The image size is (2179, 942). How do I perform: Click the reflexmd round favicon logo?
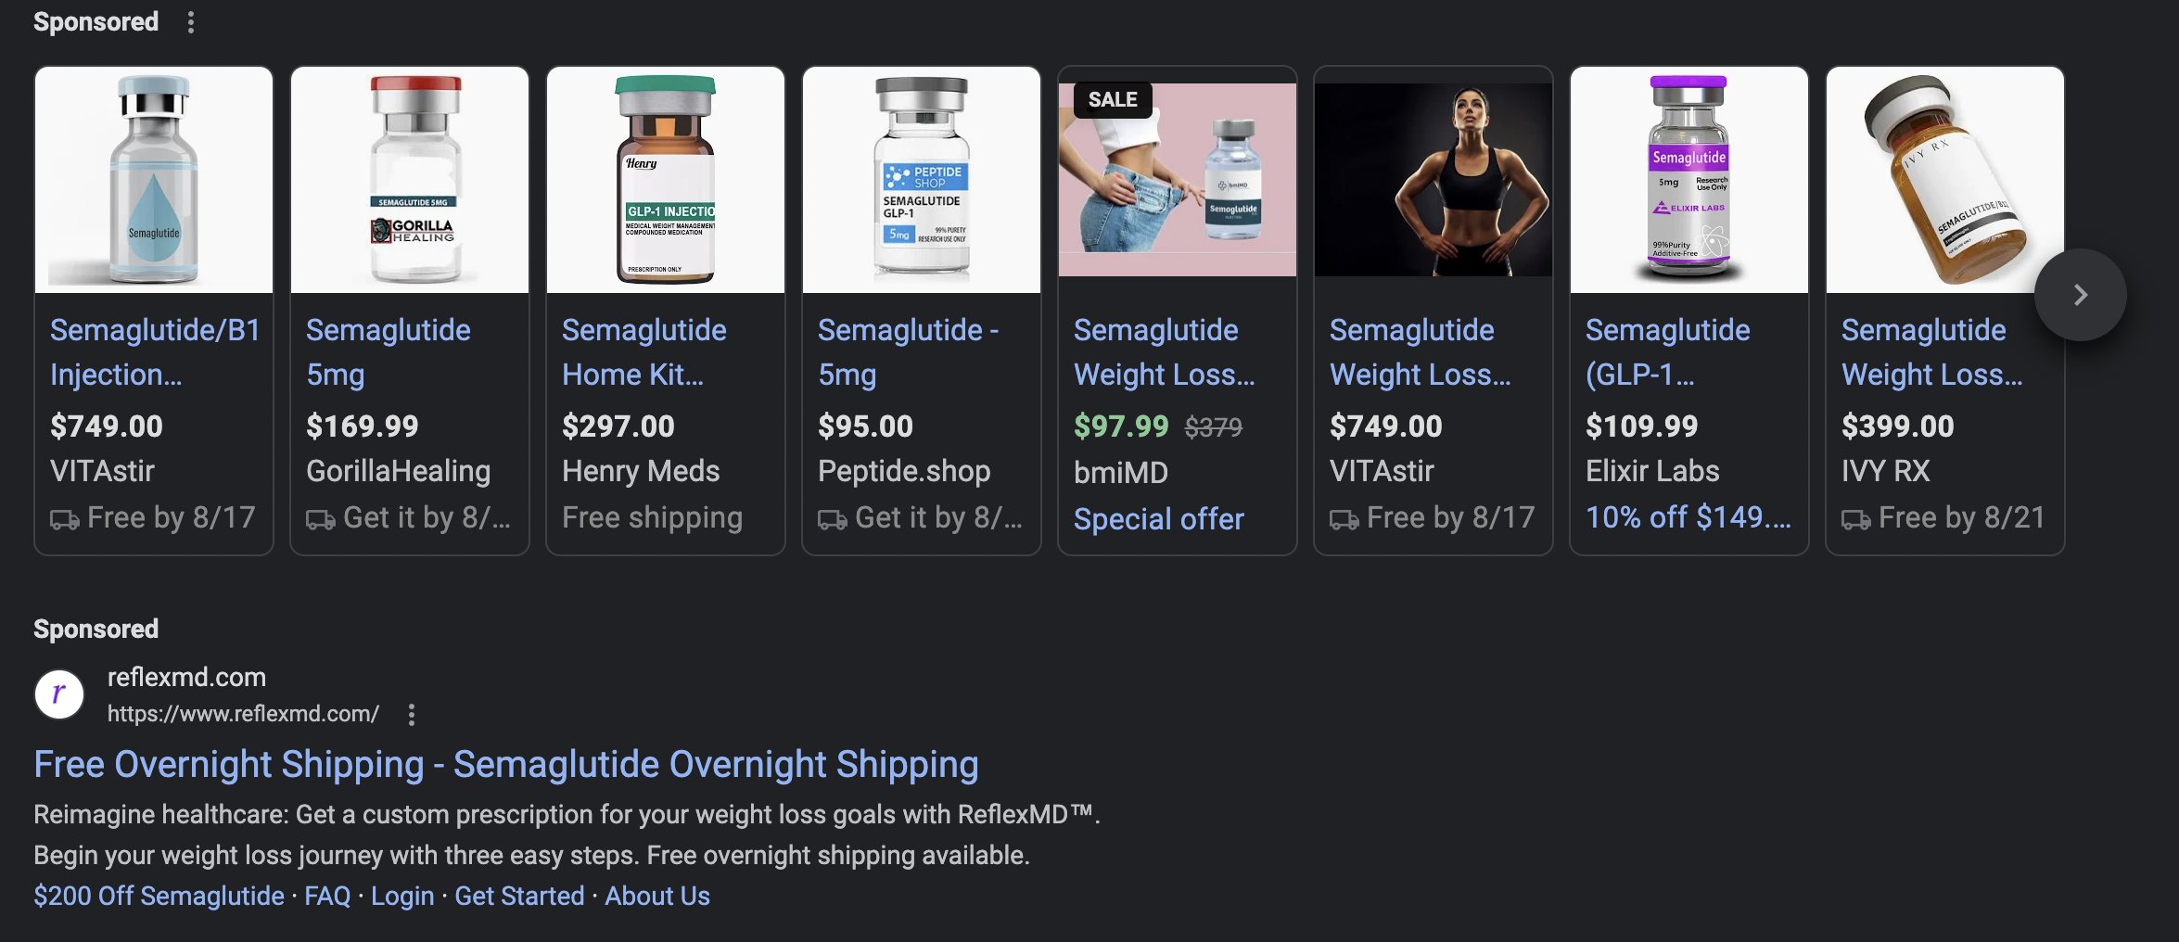pyautogui.click(x=59, y=694)
